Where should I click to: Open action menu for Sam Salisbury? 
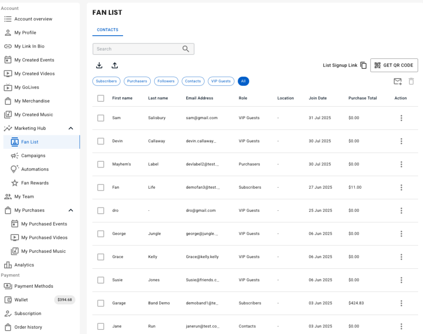point(401,118)
